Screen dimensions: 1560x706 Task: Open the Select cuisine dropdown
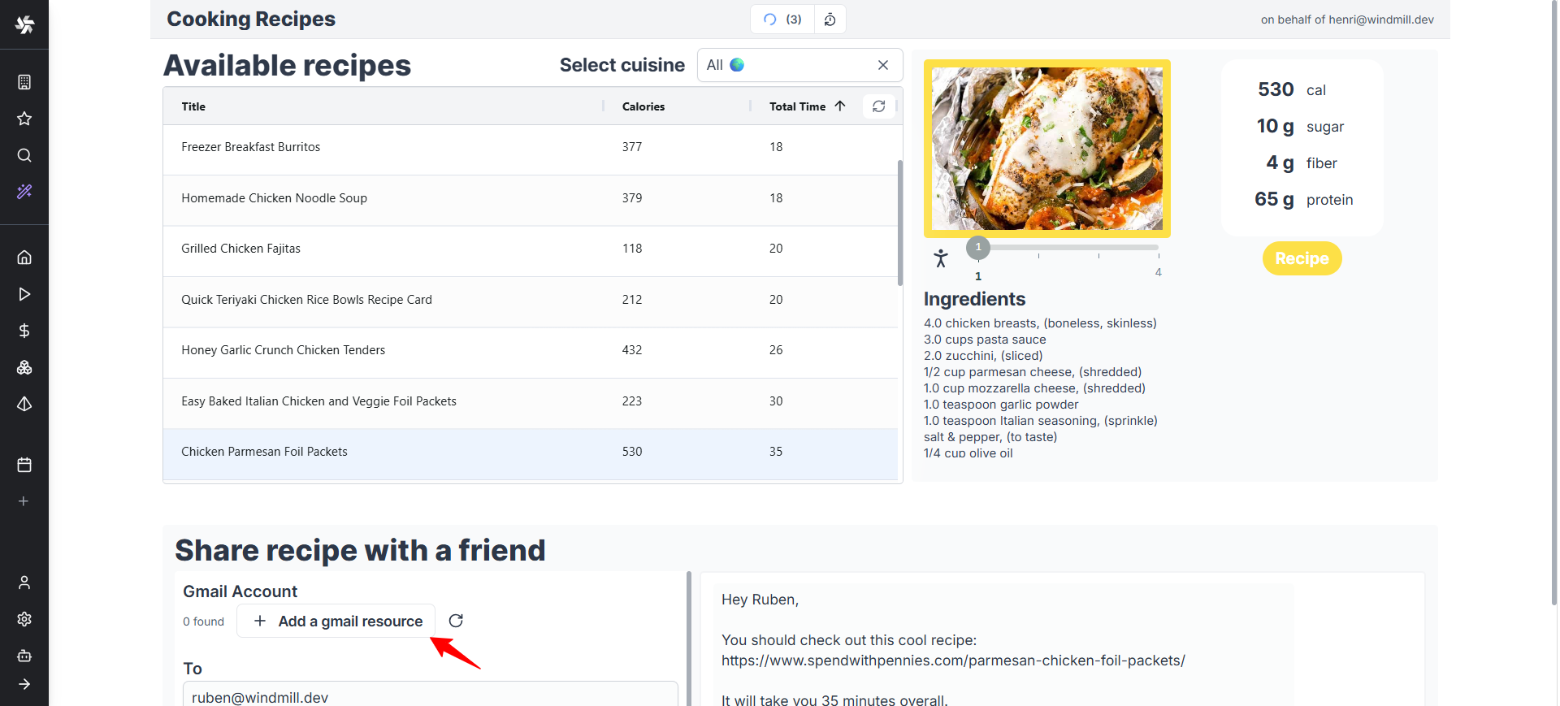point(799,65)
